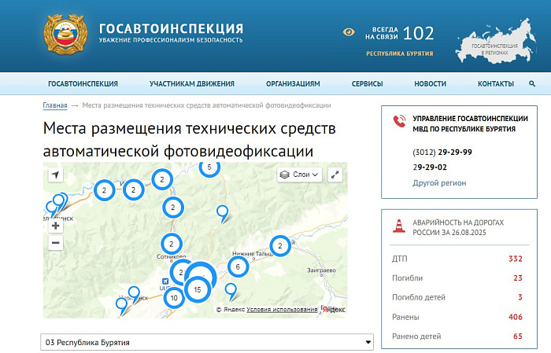Open the 03 Республика Бурятия region dropdown
This screenshot has width=551, height=353.
click(x=207, y=342)
